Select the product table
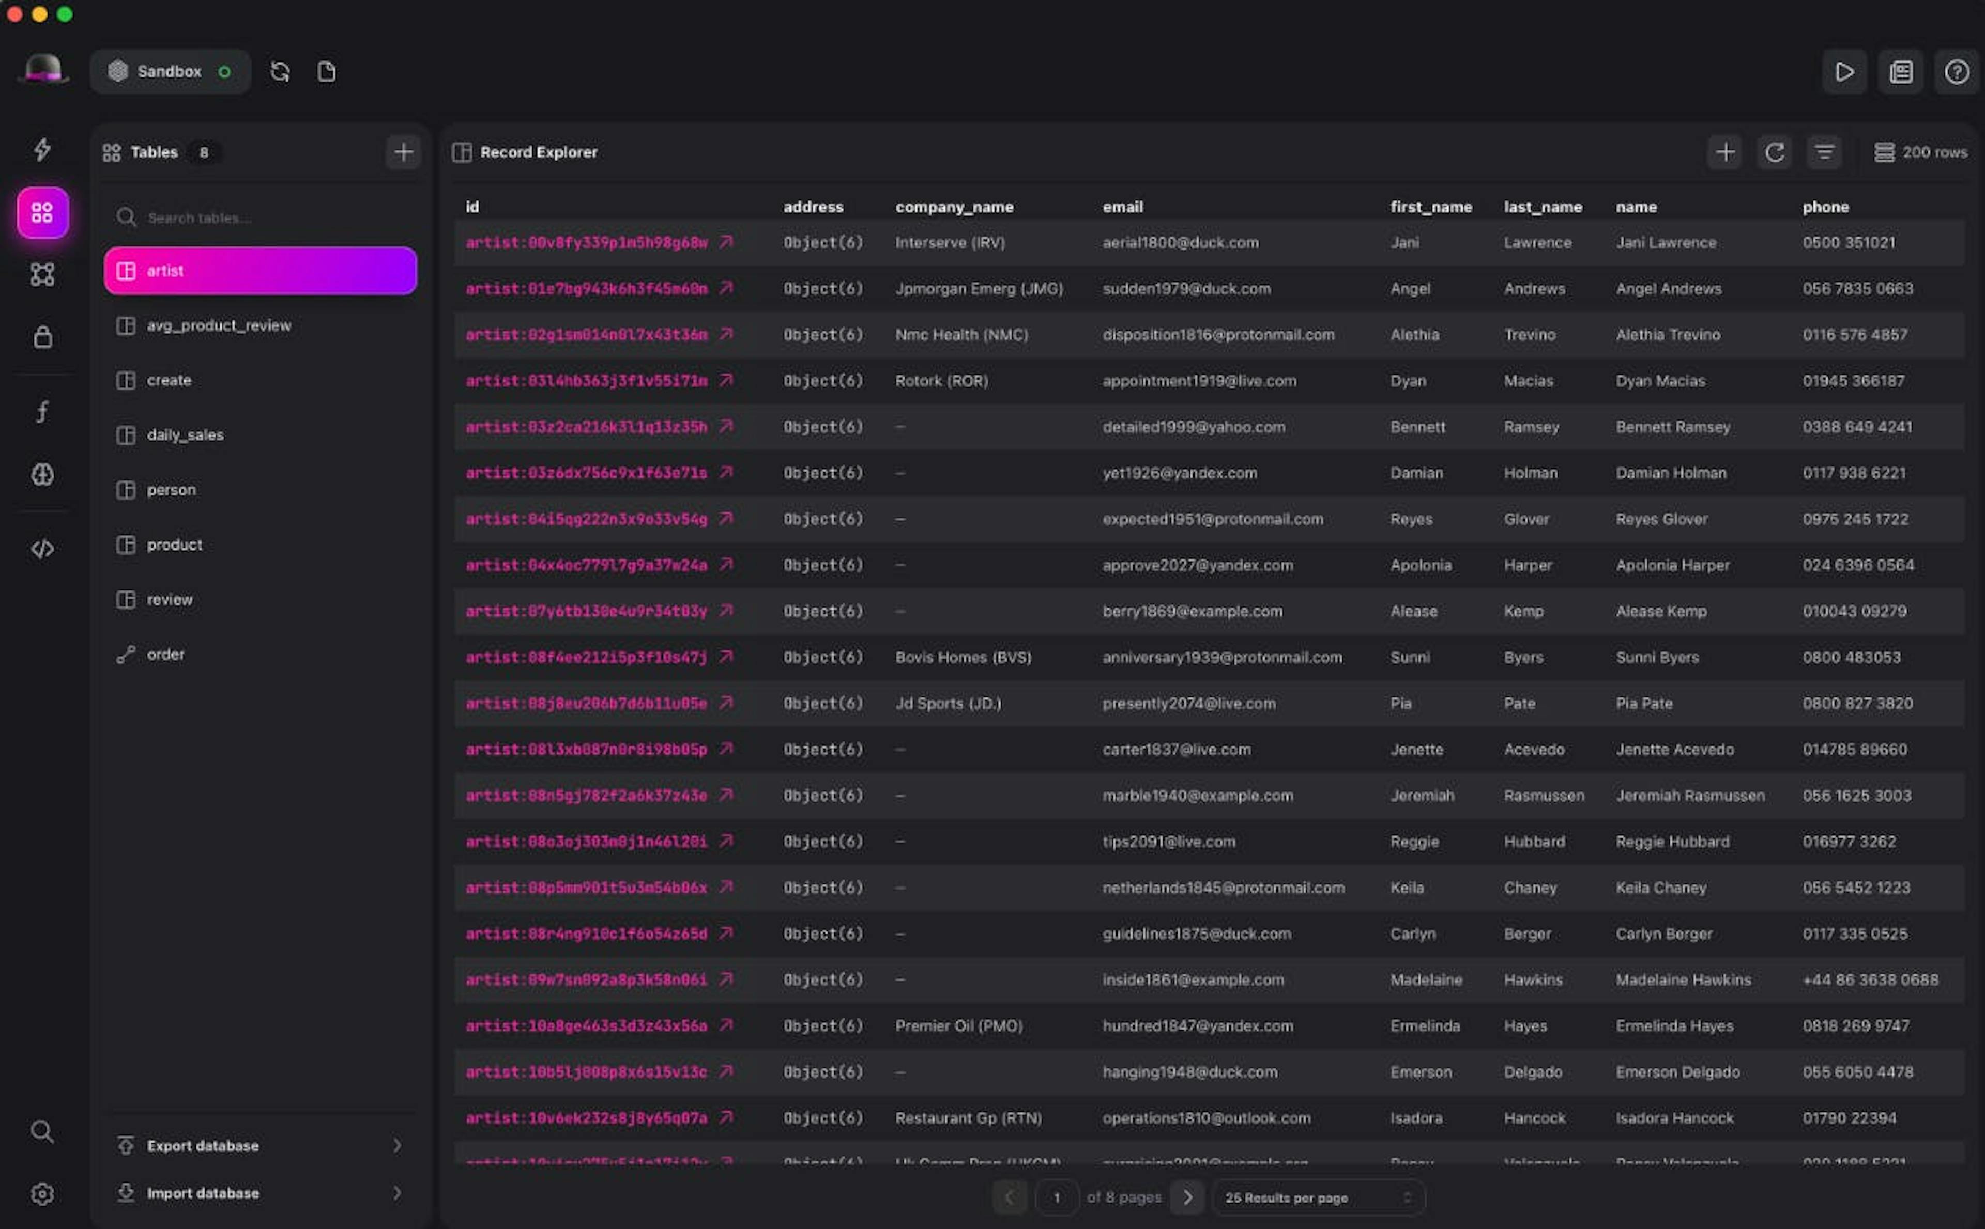1985x1229 pixels. (x=174, y=545)
